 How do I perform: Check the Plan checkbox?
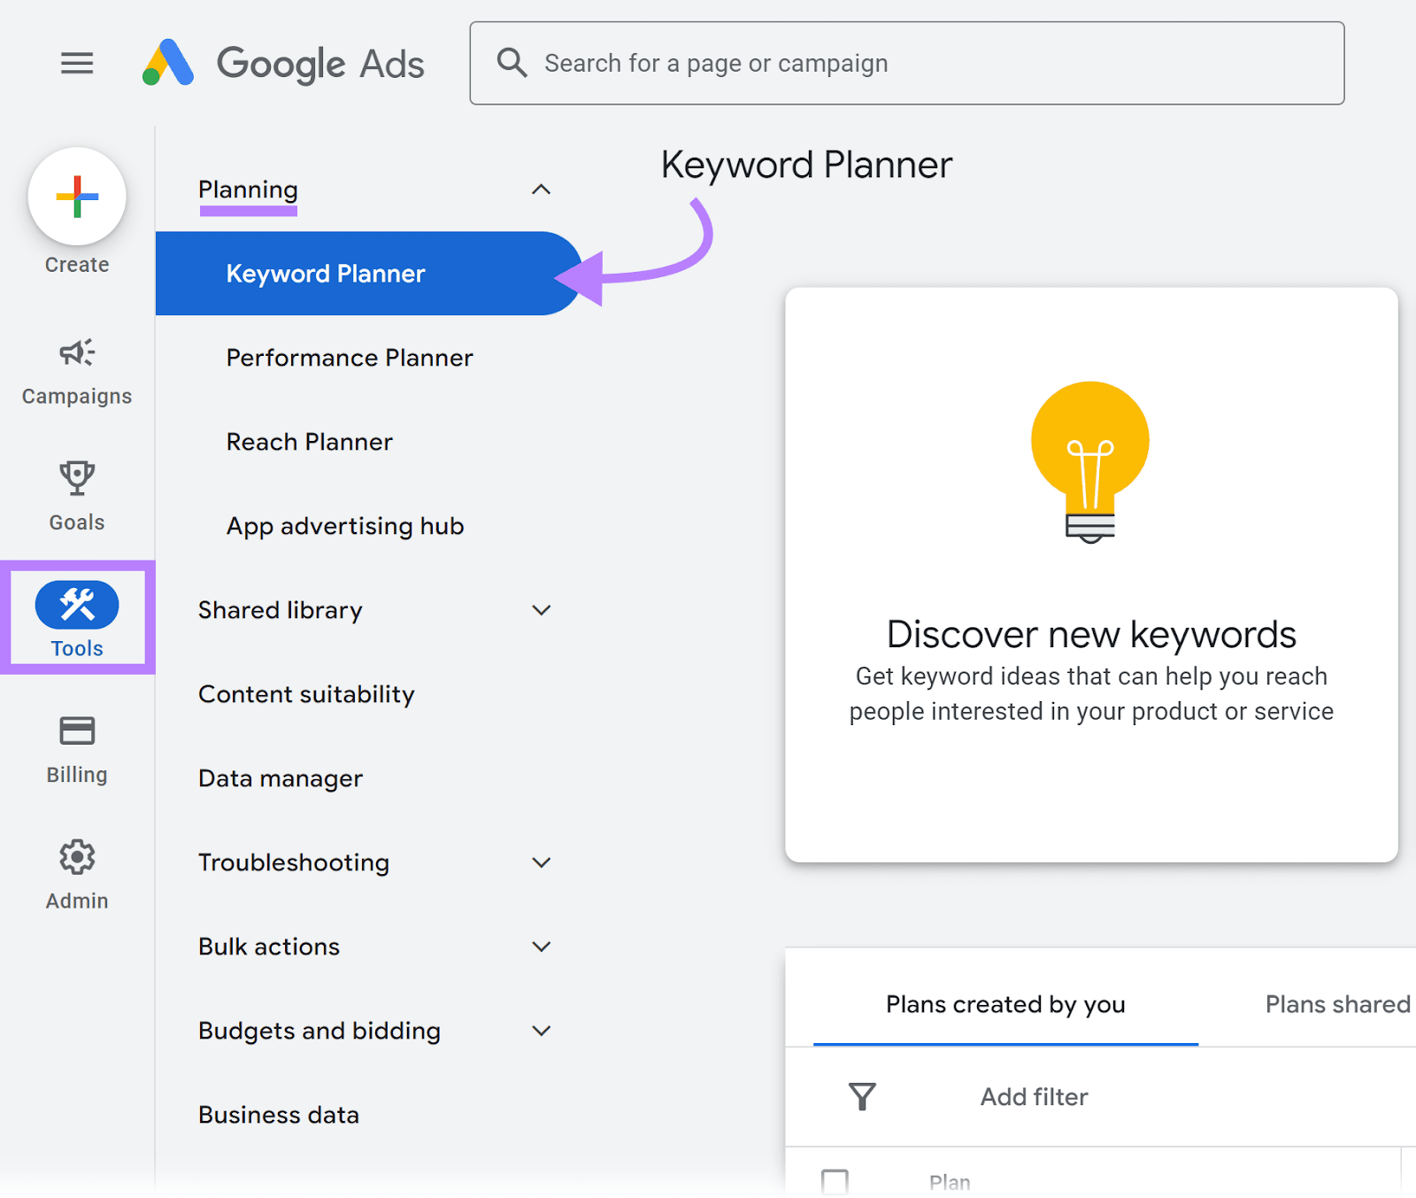[835, 1181]
